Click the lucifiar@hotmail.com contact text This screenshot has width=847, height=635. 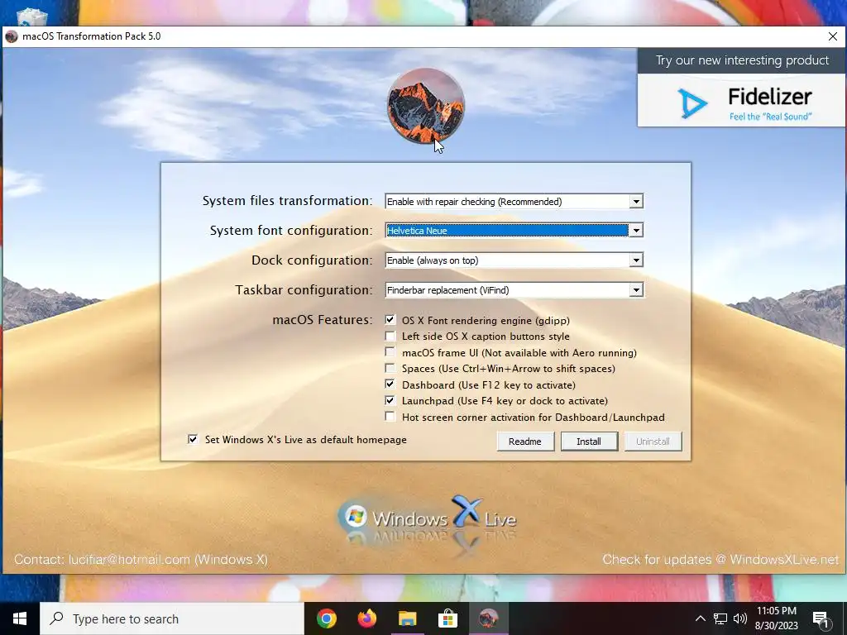(129, 560)
